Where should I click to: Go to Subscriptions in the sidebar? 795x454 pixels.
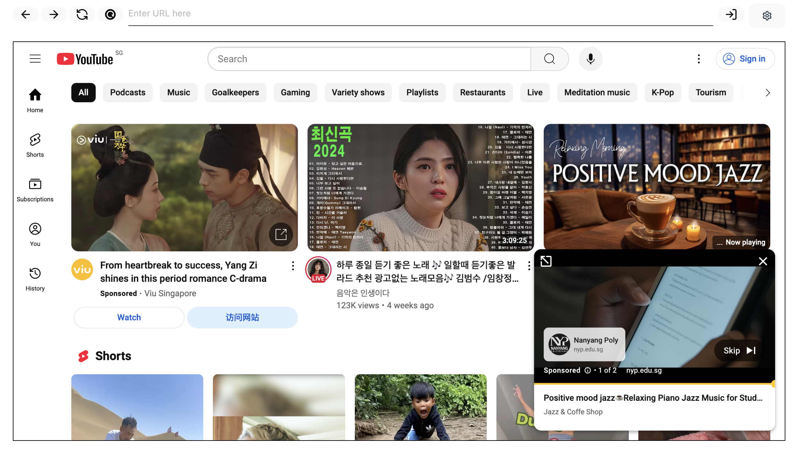(x=35, y=190)
